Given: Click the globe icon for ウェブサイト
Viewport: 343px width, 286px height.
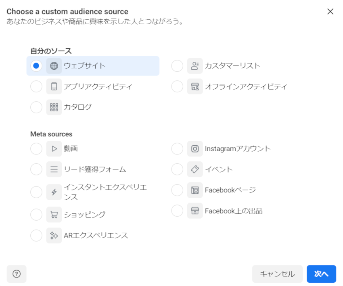Looking at the screenshot, I should click(x=54, y=66).
